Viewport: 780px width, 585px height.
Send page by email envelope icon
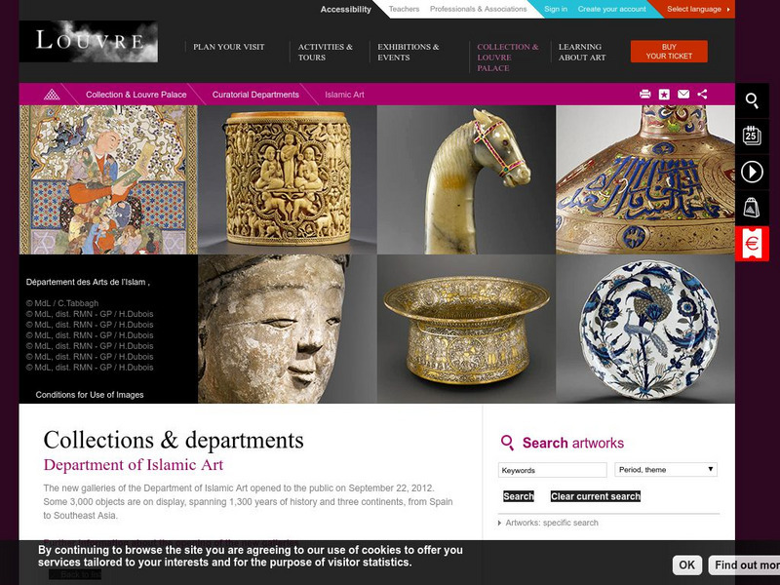[x=683, y=94]
